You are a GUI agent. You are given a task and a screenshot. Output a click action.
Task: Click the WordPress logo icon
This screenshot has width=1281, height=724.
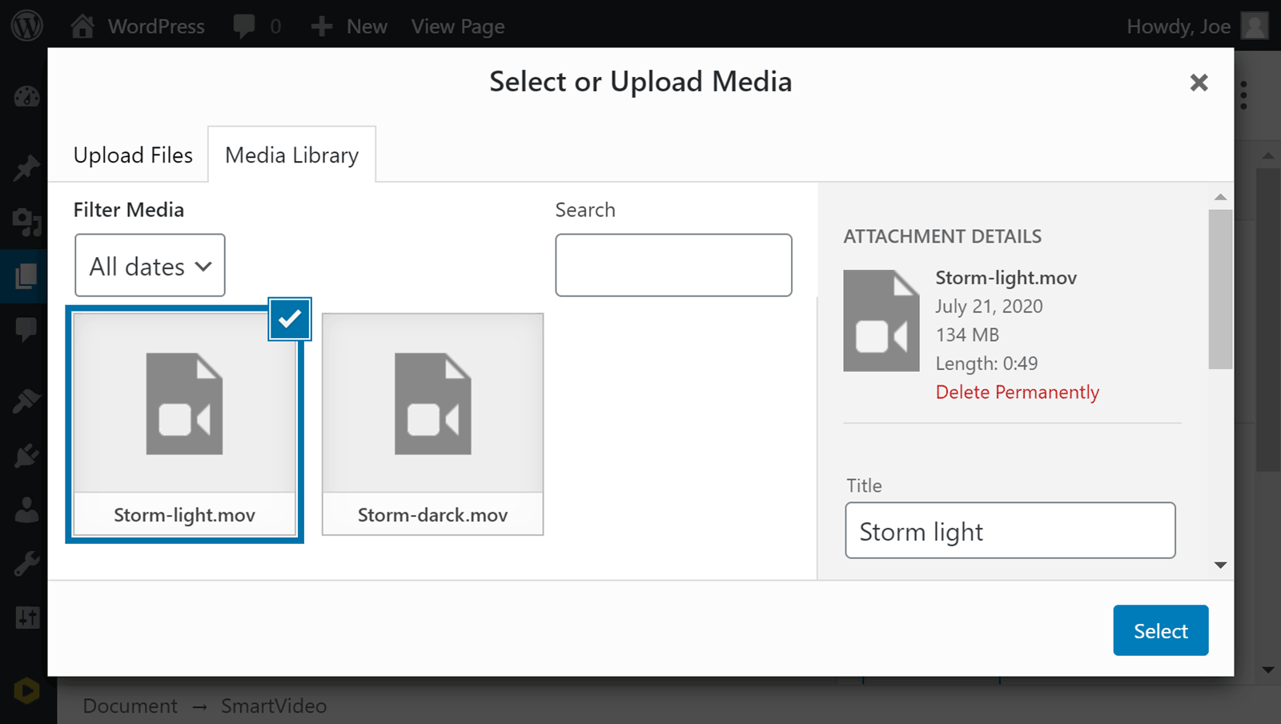(x=26, y=26)
